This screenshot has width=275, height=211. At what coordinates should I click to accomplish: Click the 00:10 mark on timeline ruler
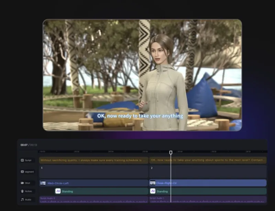tap(214, 152)
